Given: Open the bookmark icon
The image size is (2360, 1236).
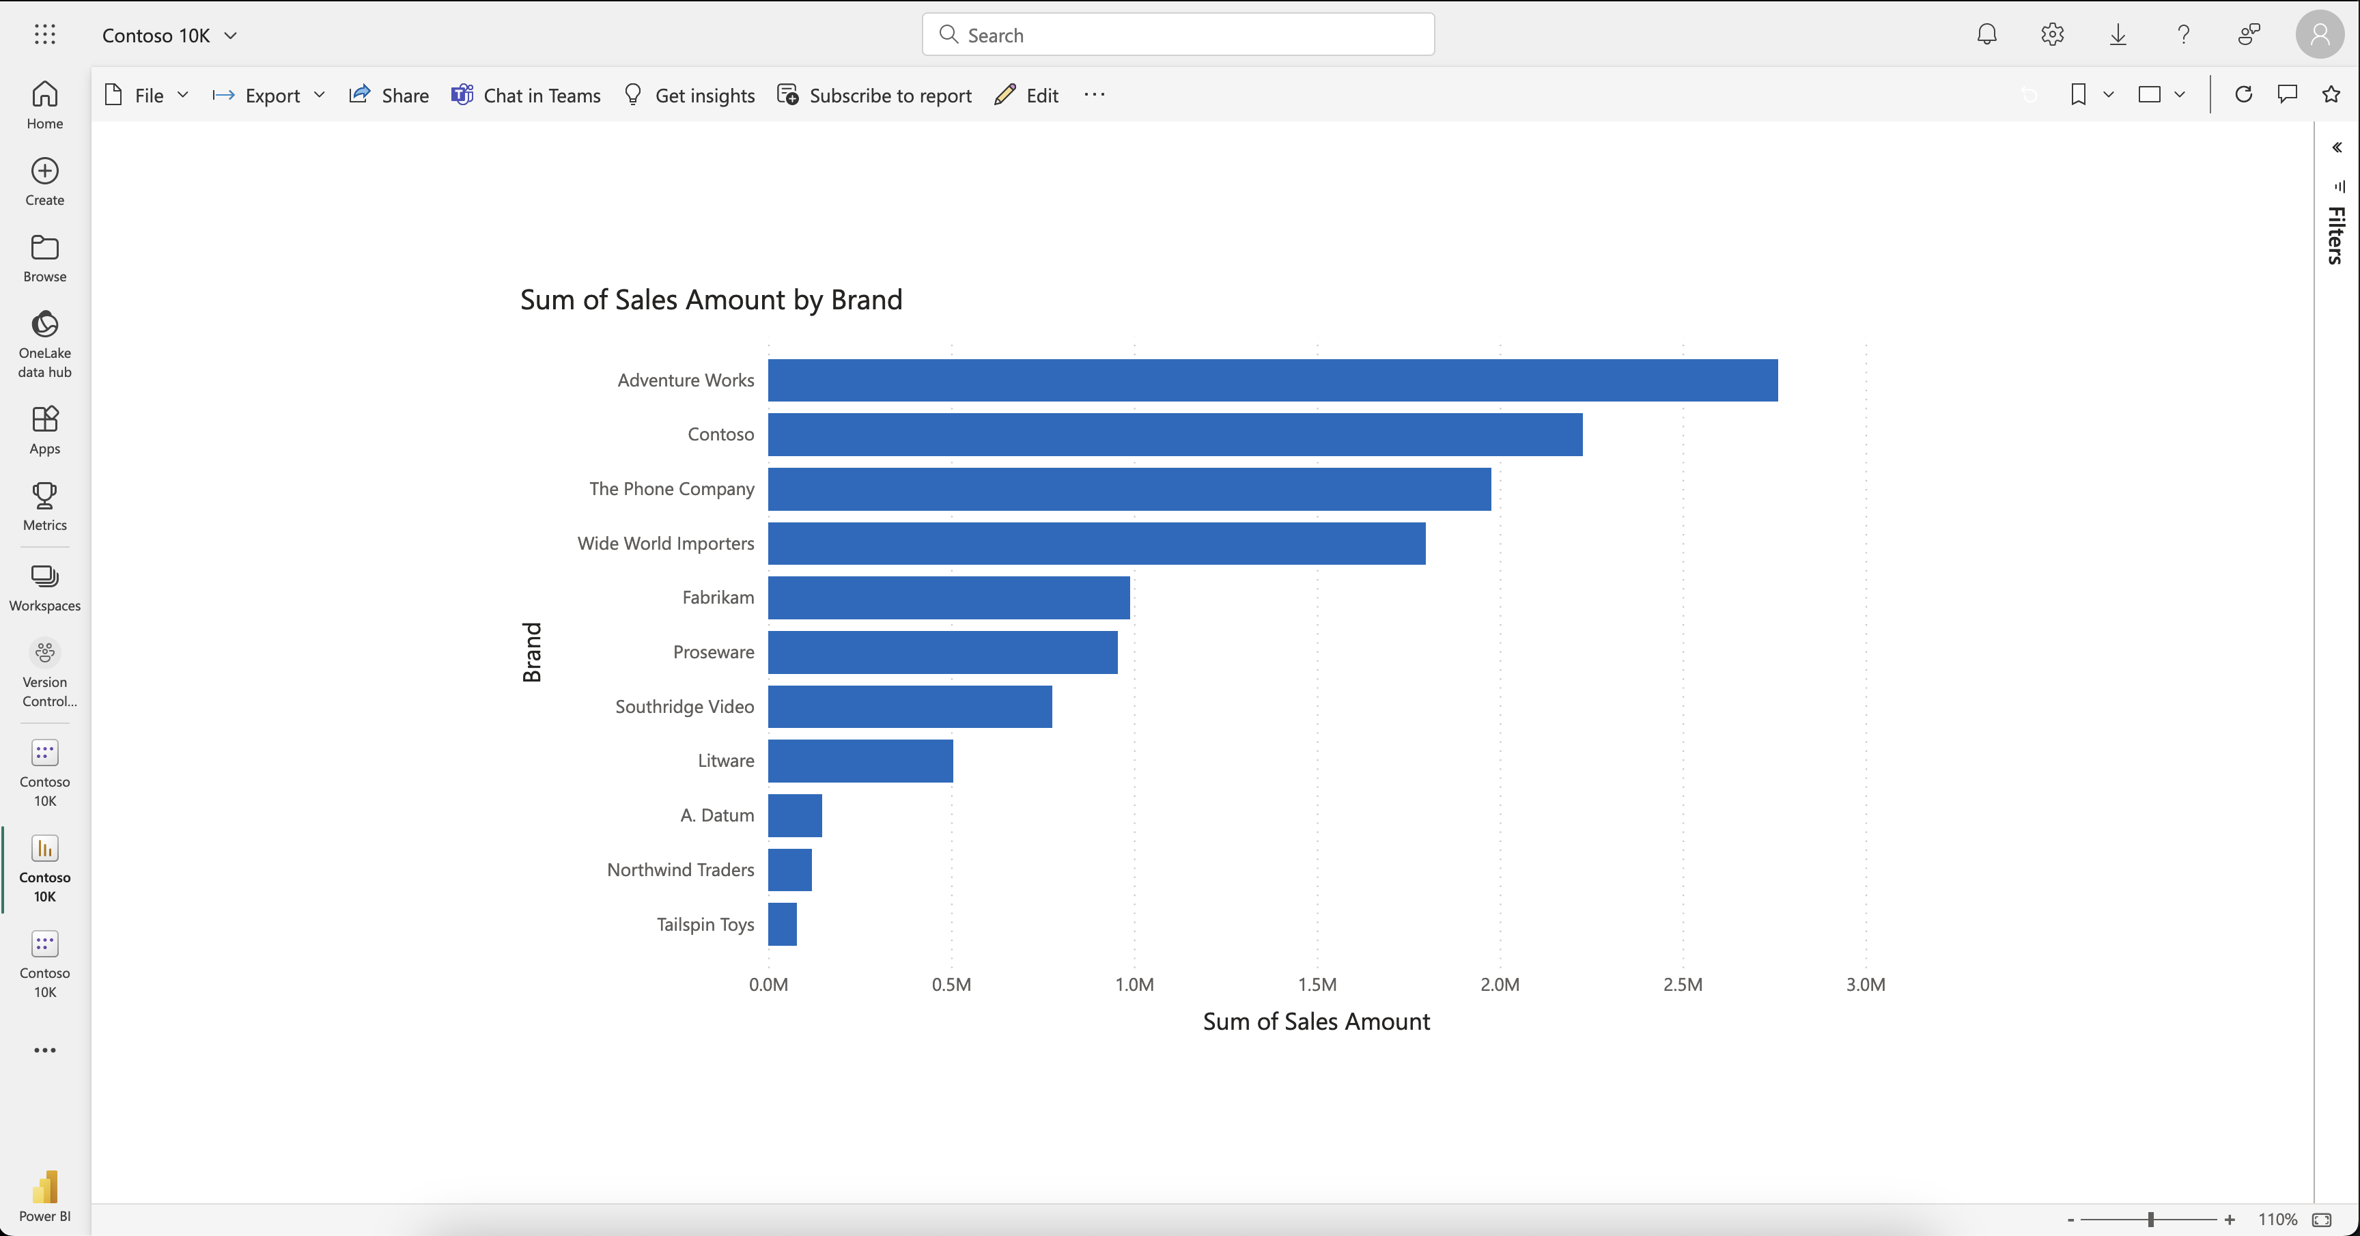Looking at the screenshot, I should (x=2079, y=94).
